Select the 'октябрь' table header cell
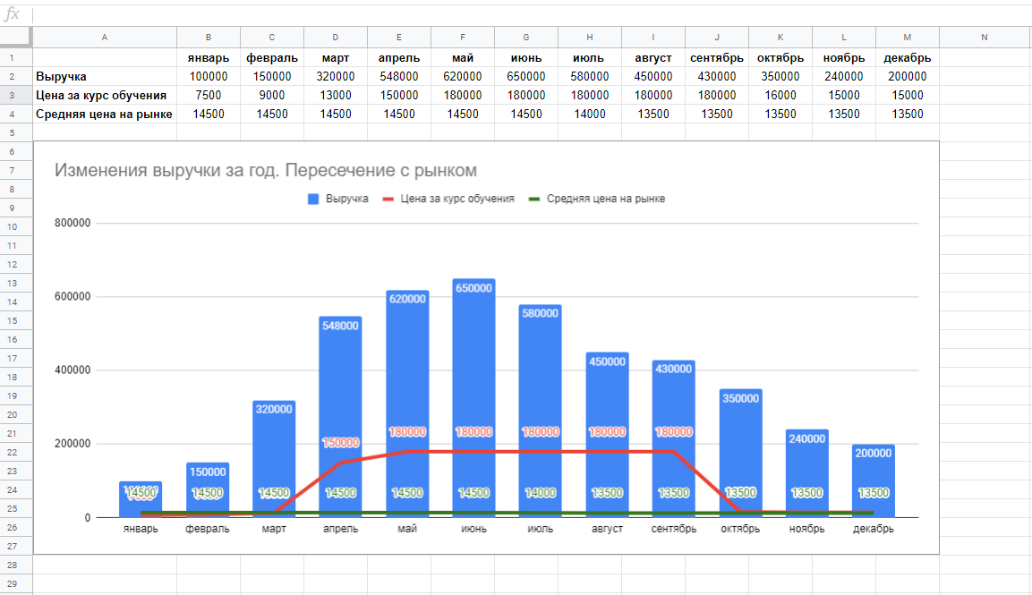This screenshot has height=595, width=1032. 780,58
